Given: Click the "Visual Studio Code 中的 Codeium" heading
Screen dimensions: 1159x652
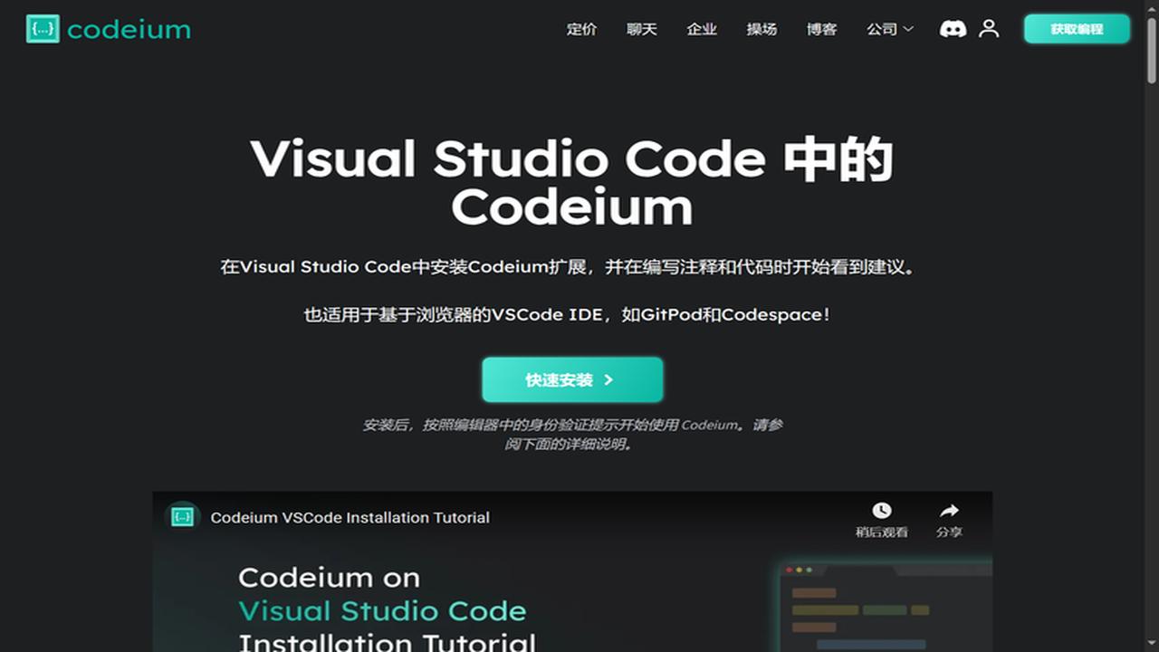Looking at the screenshot, I should pos(572,183).
